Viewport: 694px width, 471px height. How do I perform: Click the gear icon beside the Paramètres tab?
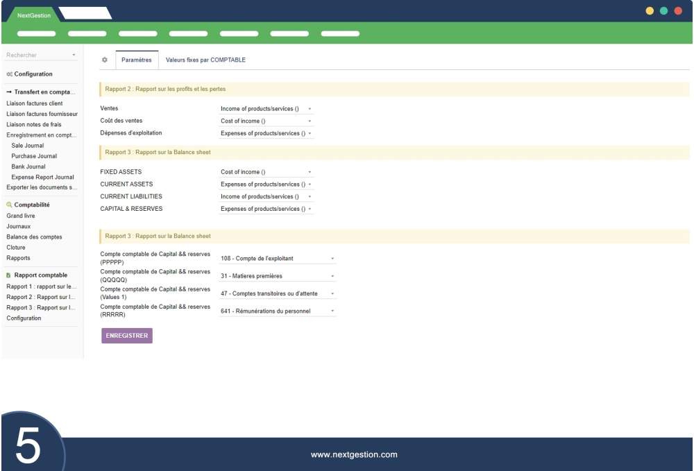coord(105,60)
